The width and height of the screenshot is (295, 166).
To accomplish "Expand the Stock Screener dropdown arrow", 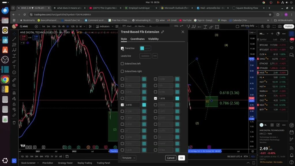I will pyautogui.click(x=38, y=163).
